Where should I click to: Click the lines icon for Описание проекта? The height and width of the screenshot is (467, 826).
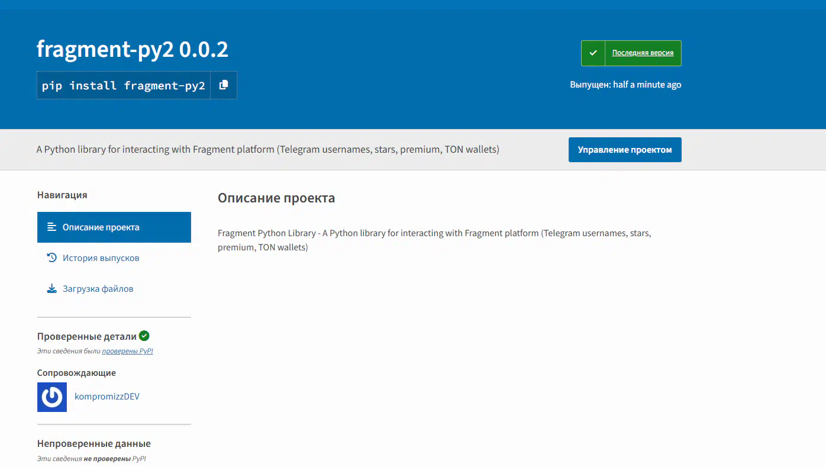tap(51, 227)
